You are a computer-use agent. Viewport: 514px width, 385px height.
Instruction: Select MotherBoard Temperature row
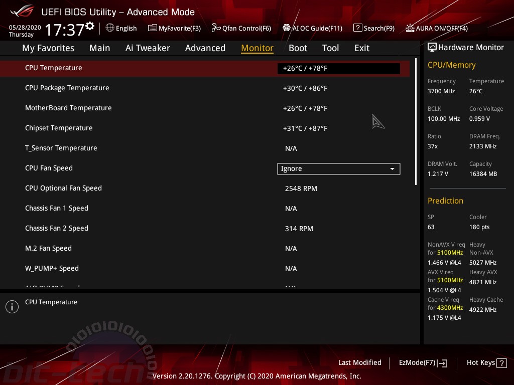click(205, 108)
